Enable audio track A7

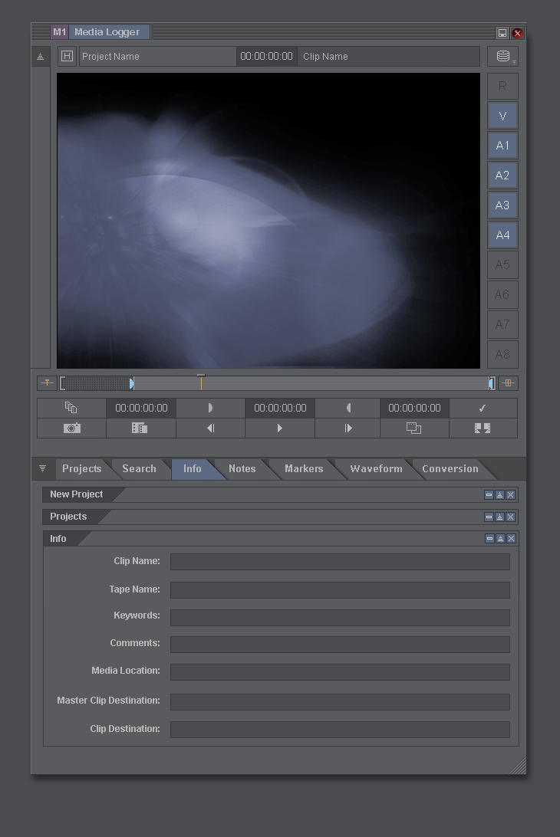click(502, 324)
